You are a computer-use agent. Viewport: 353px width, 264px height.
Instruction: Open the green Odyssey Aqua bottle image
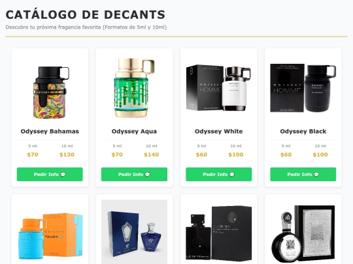click(134, 89)
